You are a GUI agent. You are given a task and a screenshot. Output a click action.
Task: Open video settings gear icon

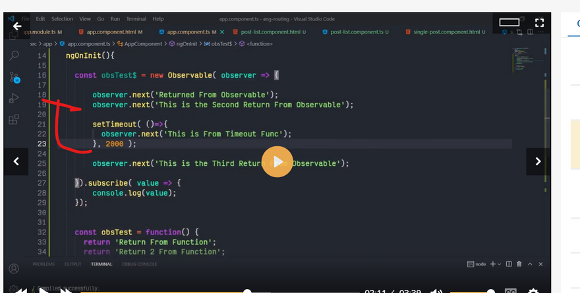[533, 291]
